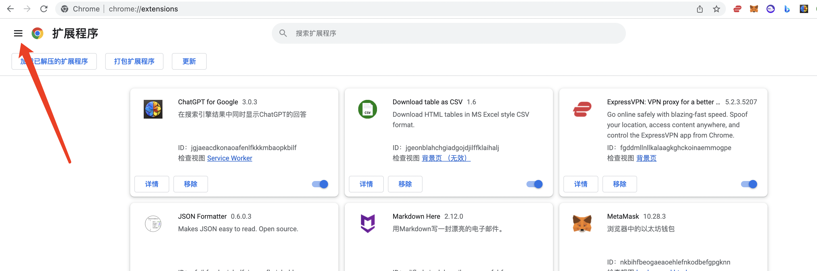Open the Service Worker inspect link
The height and width of the screenshot is (271, 817).
(x=230, y=158)
